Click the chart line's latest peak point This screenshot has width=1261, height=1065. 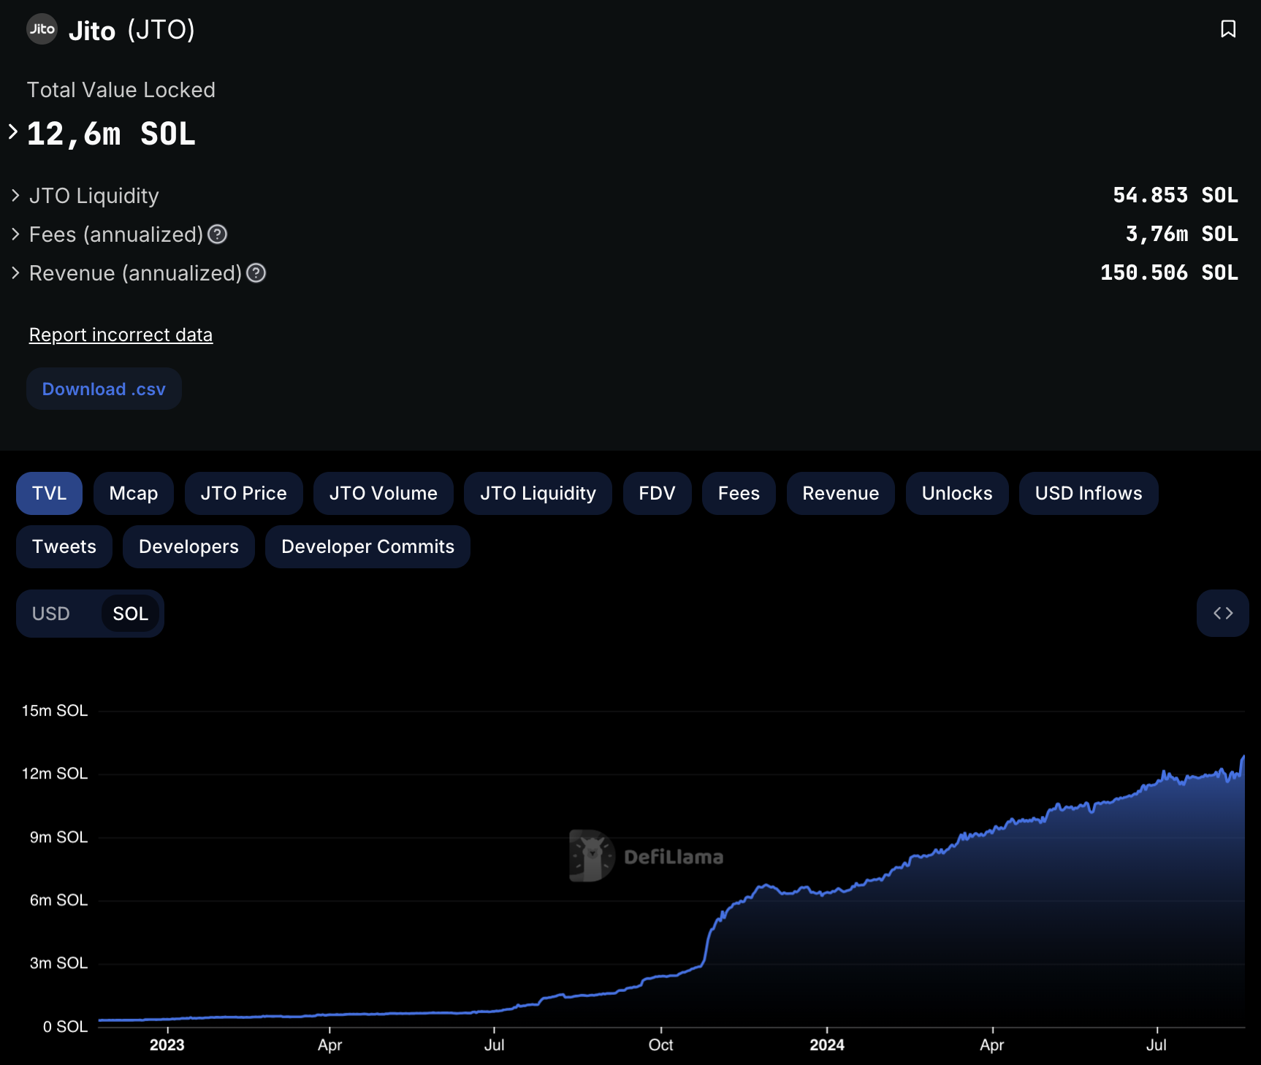[1243, 757]
